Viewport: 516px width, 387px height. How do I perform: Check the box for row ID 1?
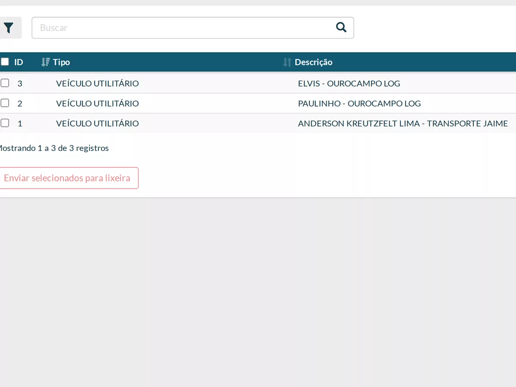(x=5, y=123)
